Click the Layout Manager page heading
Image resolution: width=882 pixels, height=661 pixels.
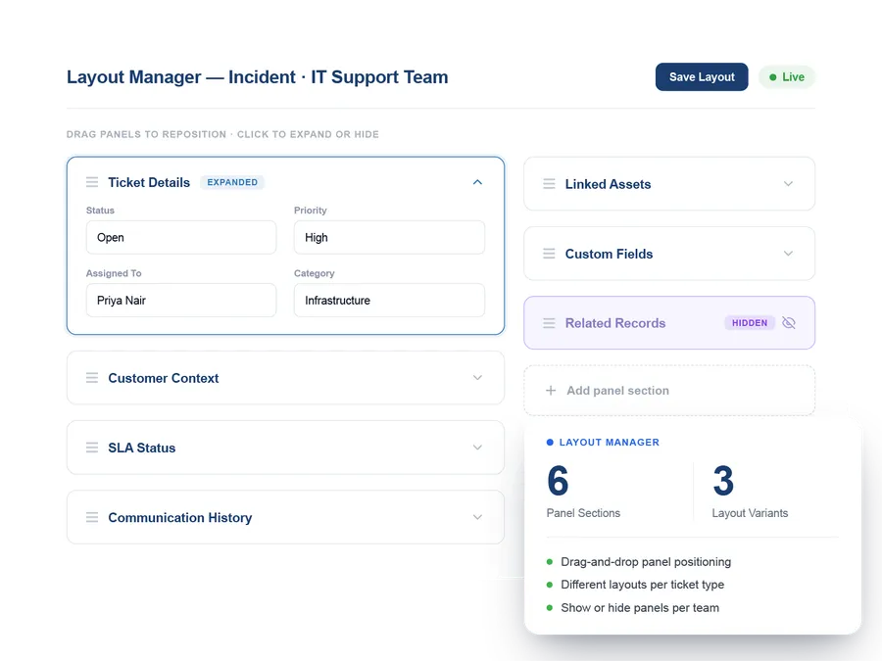[x=257, y=77]
